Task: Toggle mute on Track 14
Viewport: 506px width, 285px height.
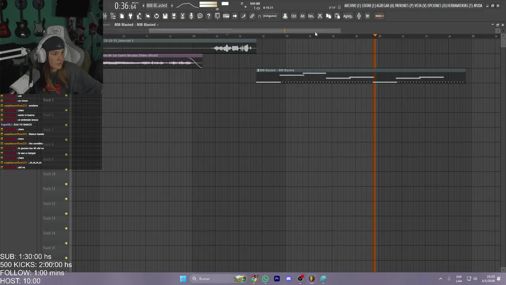Action: pyautogui.click(x=66, y=243)
